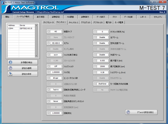This screenshot has height=124, width=168.
Task: Open the 試験実行 tab
Action: (85, 17)
